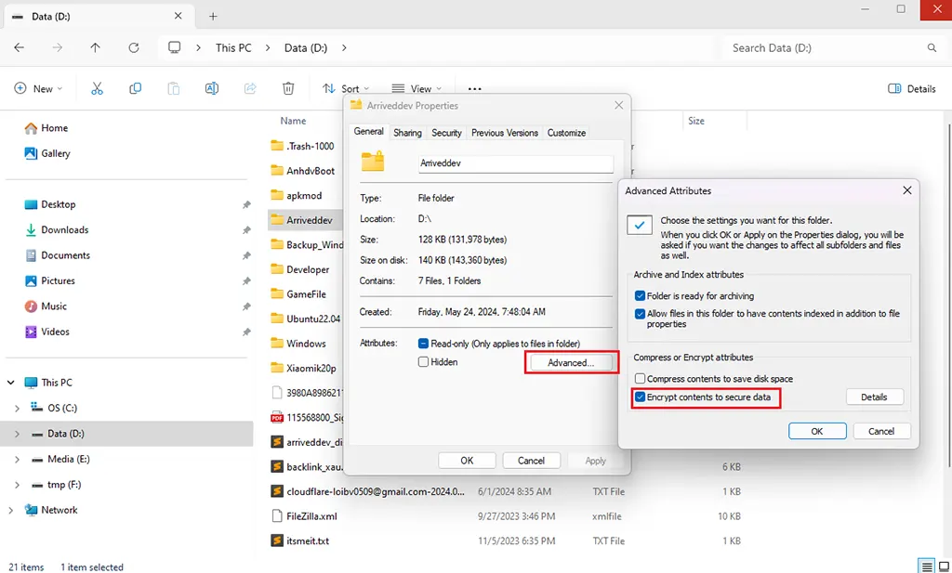Expand the OS (C:) drive tree node
This screenshot has width=952, height=573.
(18, 408)
